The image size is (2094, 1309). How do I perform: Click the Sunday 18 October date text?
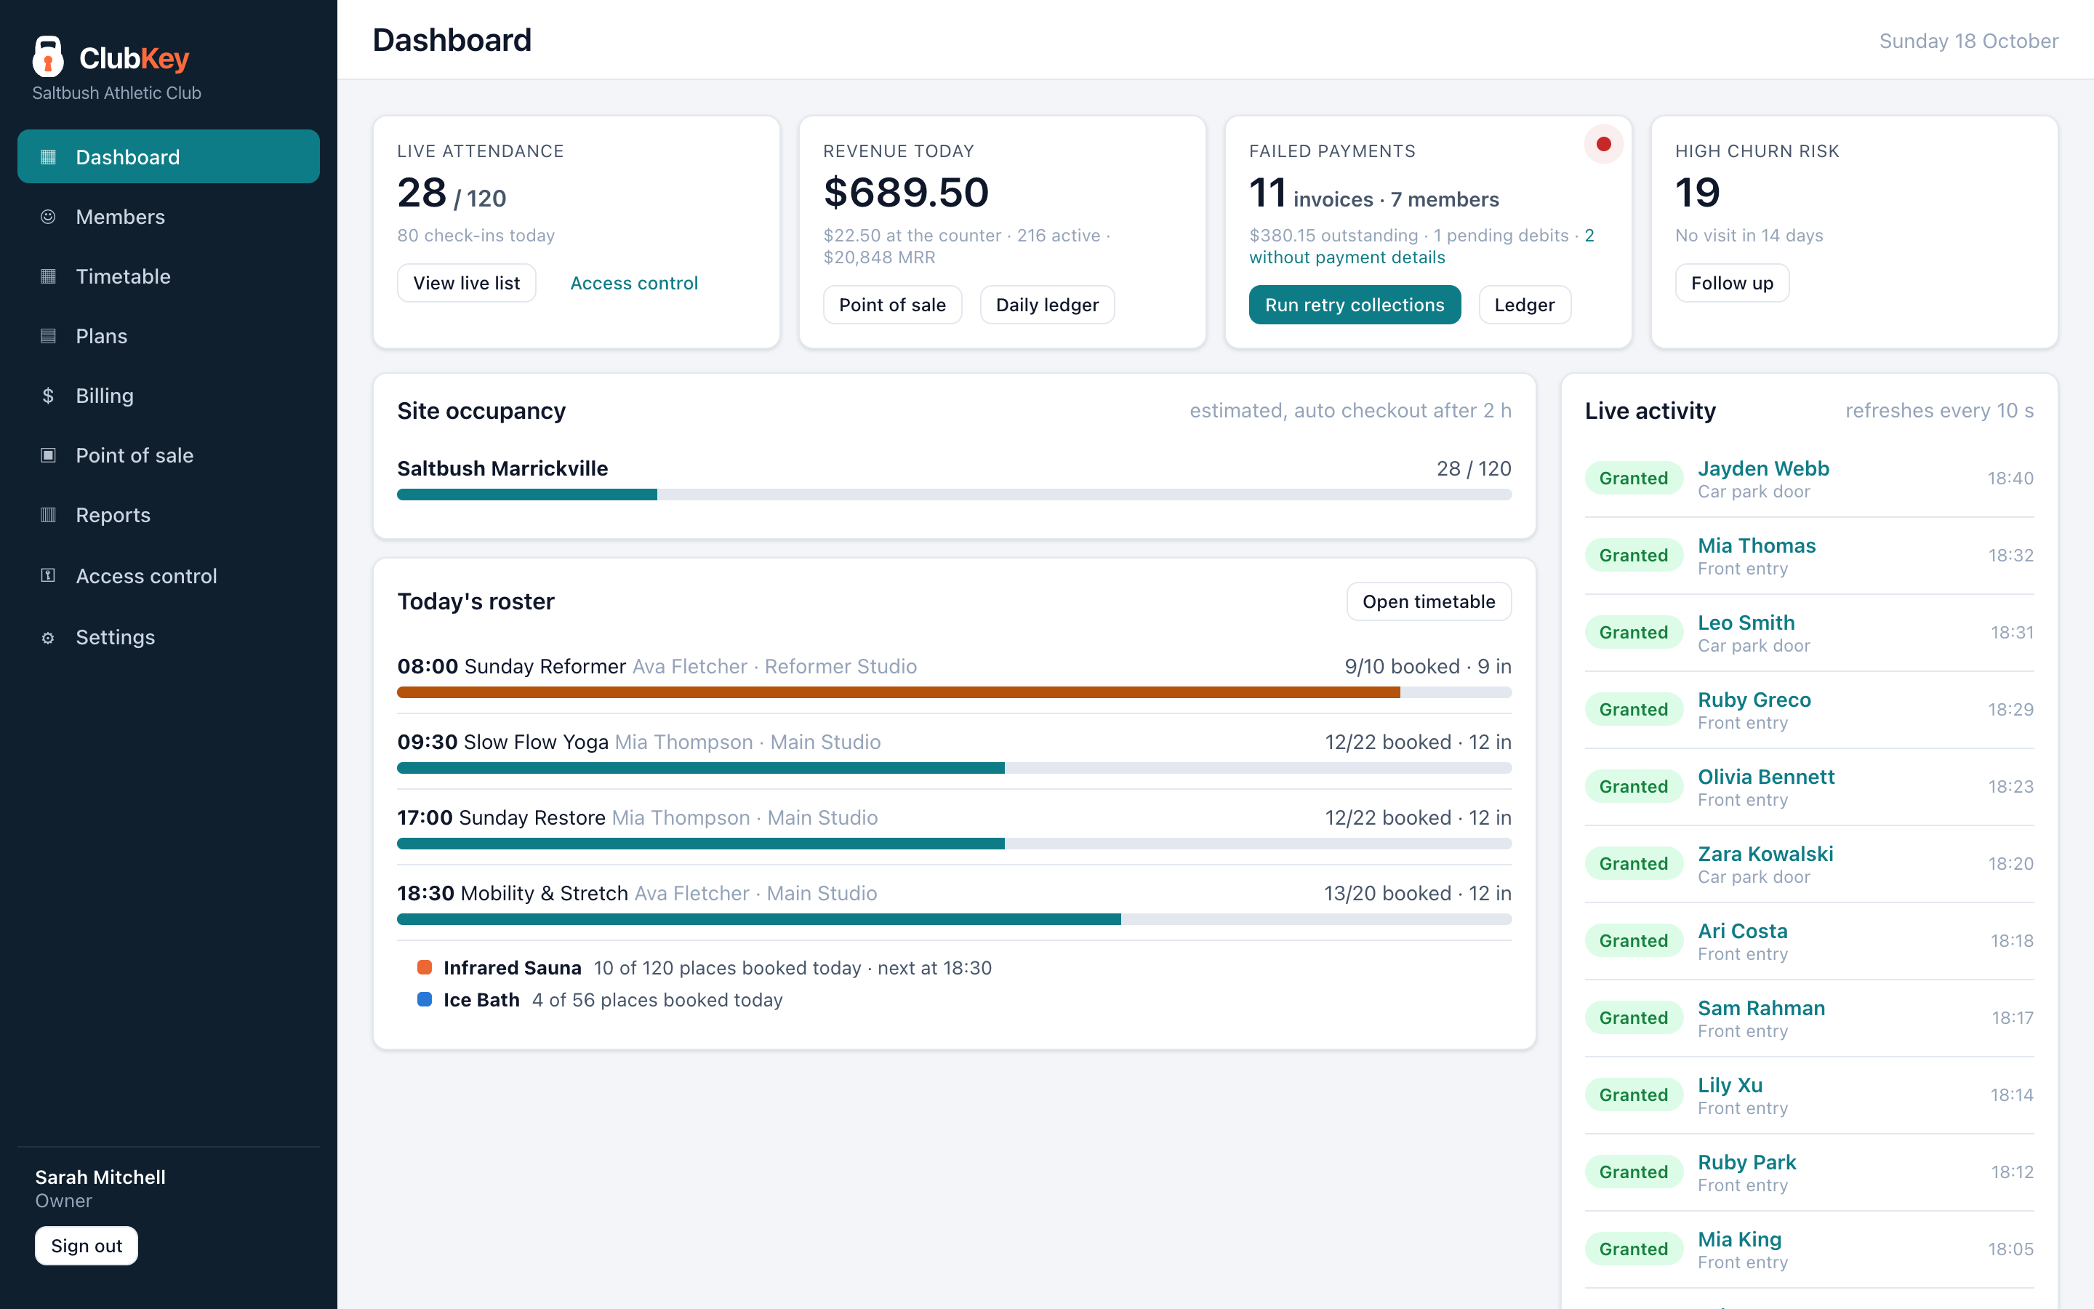coord(1968,41)
